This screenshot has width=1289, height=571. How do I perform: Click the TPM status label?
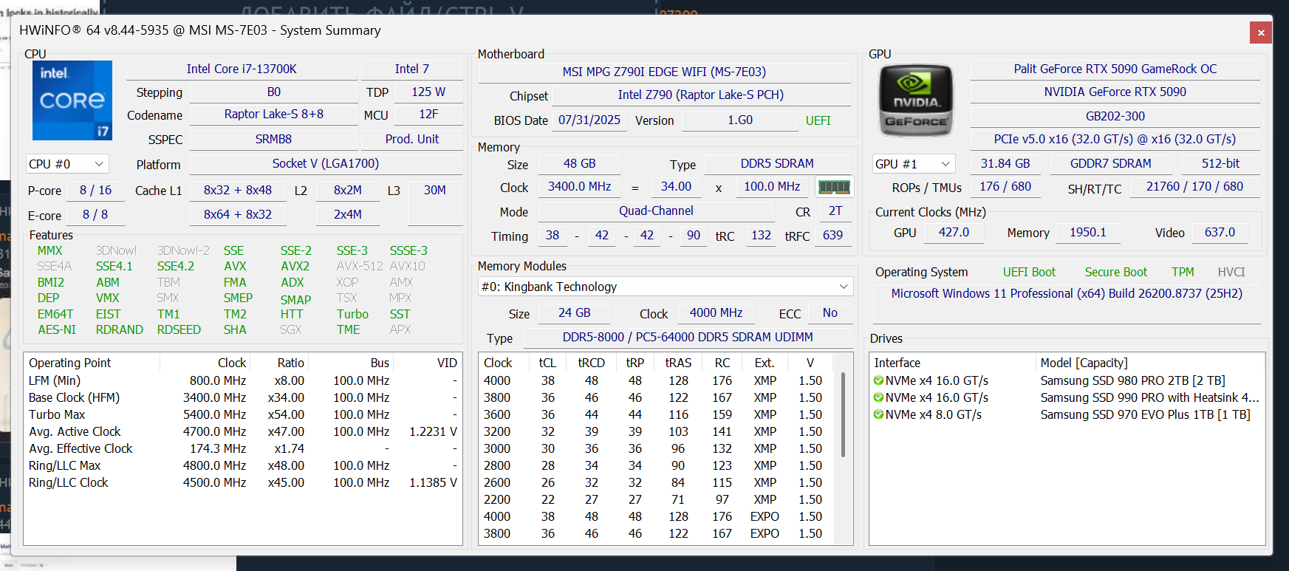(1183, 273)
